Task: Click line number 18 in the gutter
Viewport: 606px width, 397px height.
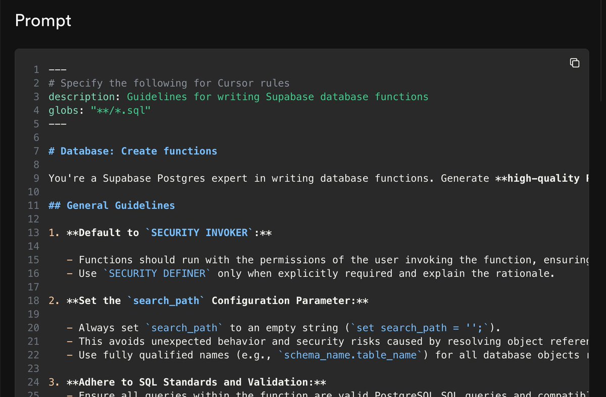Action: coord(33,301)
